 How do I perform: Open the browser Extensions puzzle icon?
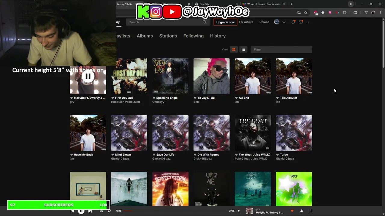point(345,13)
